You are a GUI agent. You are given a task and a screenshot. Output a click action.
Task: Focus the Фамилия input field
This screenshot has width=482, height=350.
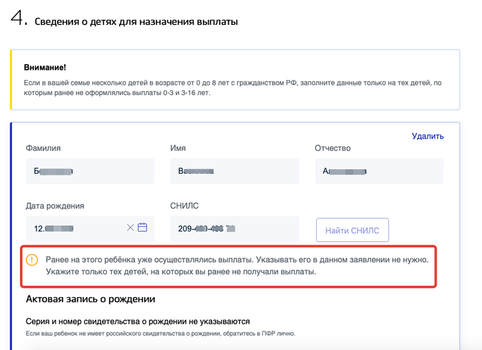coord(90,171)
